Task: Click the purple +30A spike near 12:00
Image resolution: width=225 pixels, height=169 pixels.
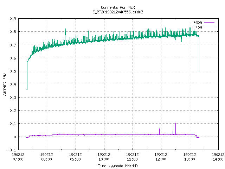Action: coord(159,128)
